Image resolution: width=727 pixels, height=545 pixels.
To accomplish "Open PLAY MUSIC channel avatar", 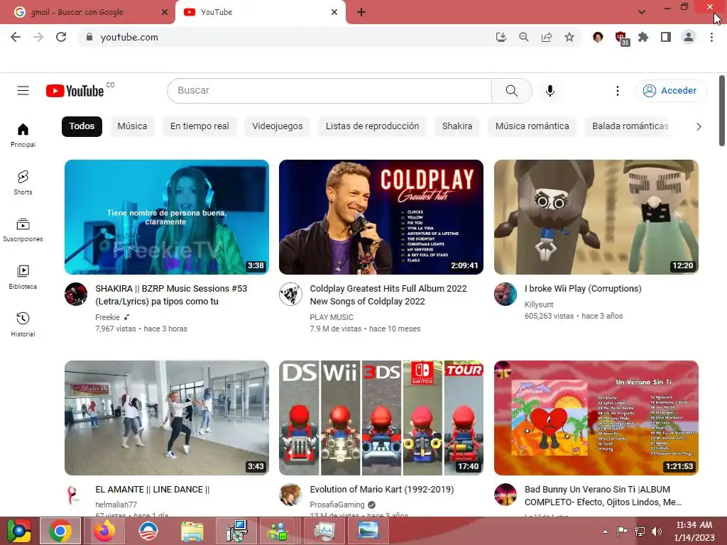I will (290, 294).
